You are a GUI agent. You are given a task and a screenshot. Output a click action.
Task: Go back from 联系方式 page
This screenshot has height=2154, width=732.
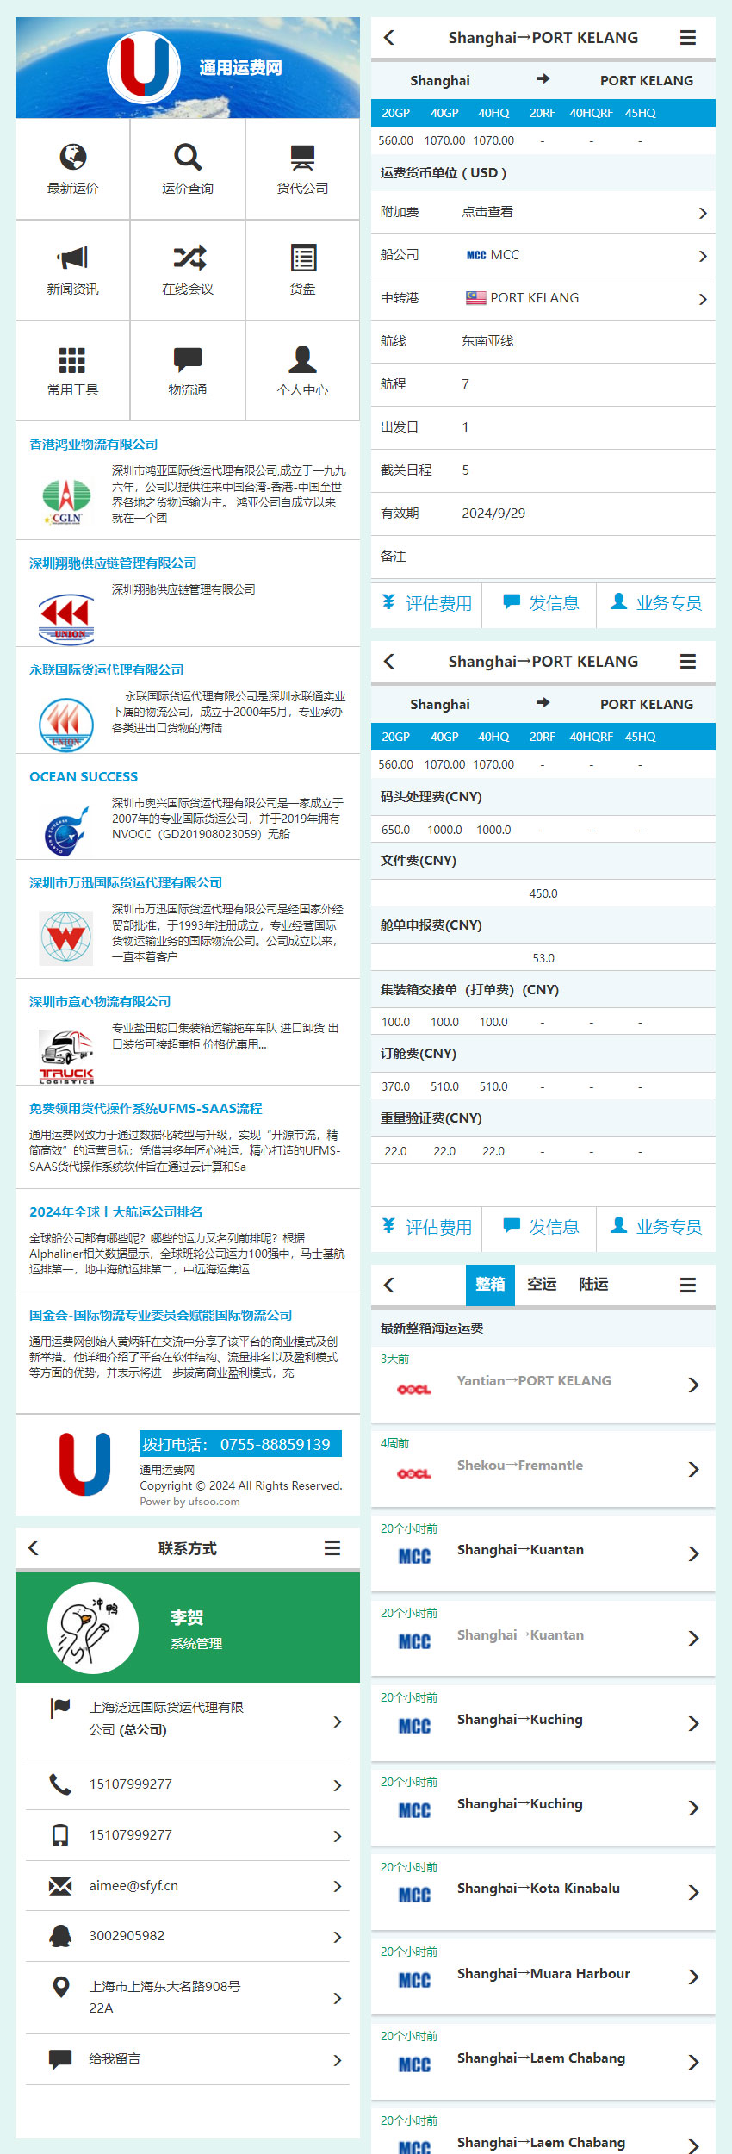pyautogui.click(x=34, y=1548)
